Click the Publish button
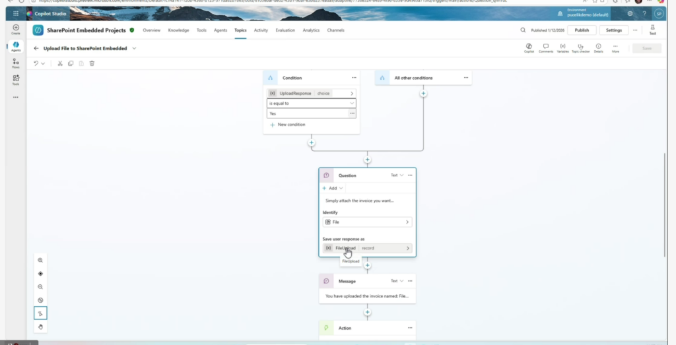Viewport: 676px width, 345px height. (582, 30)
